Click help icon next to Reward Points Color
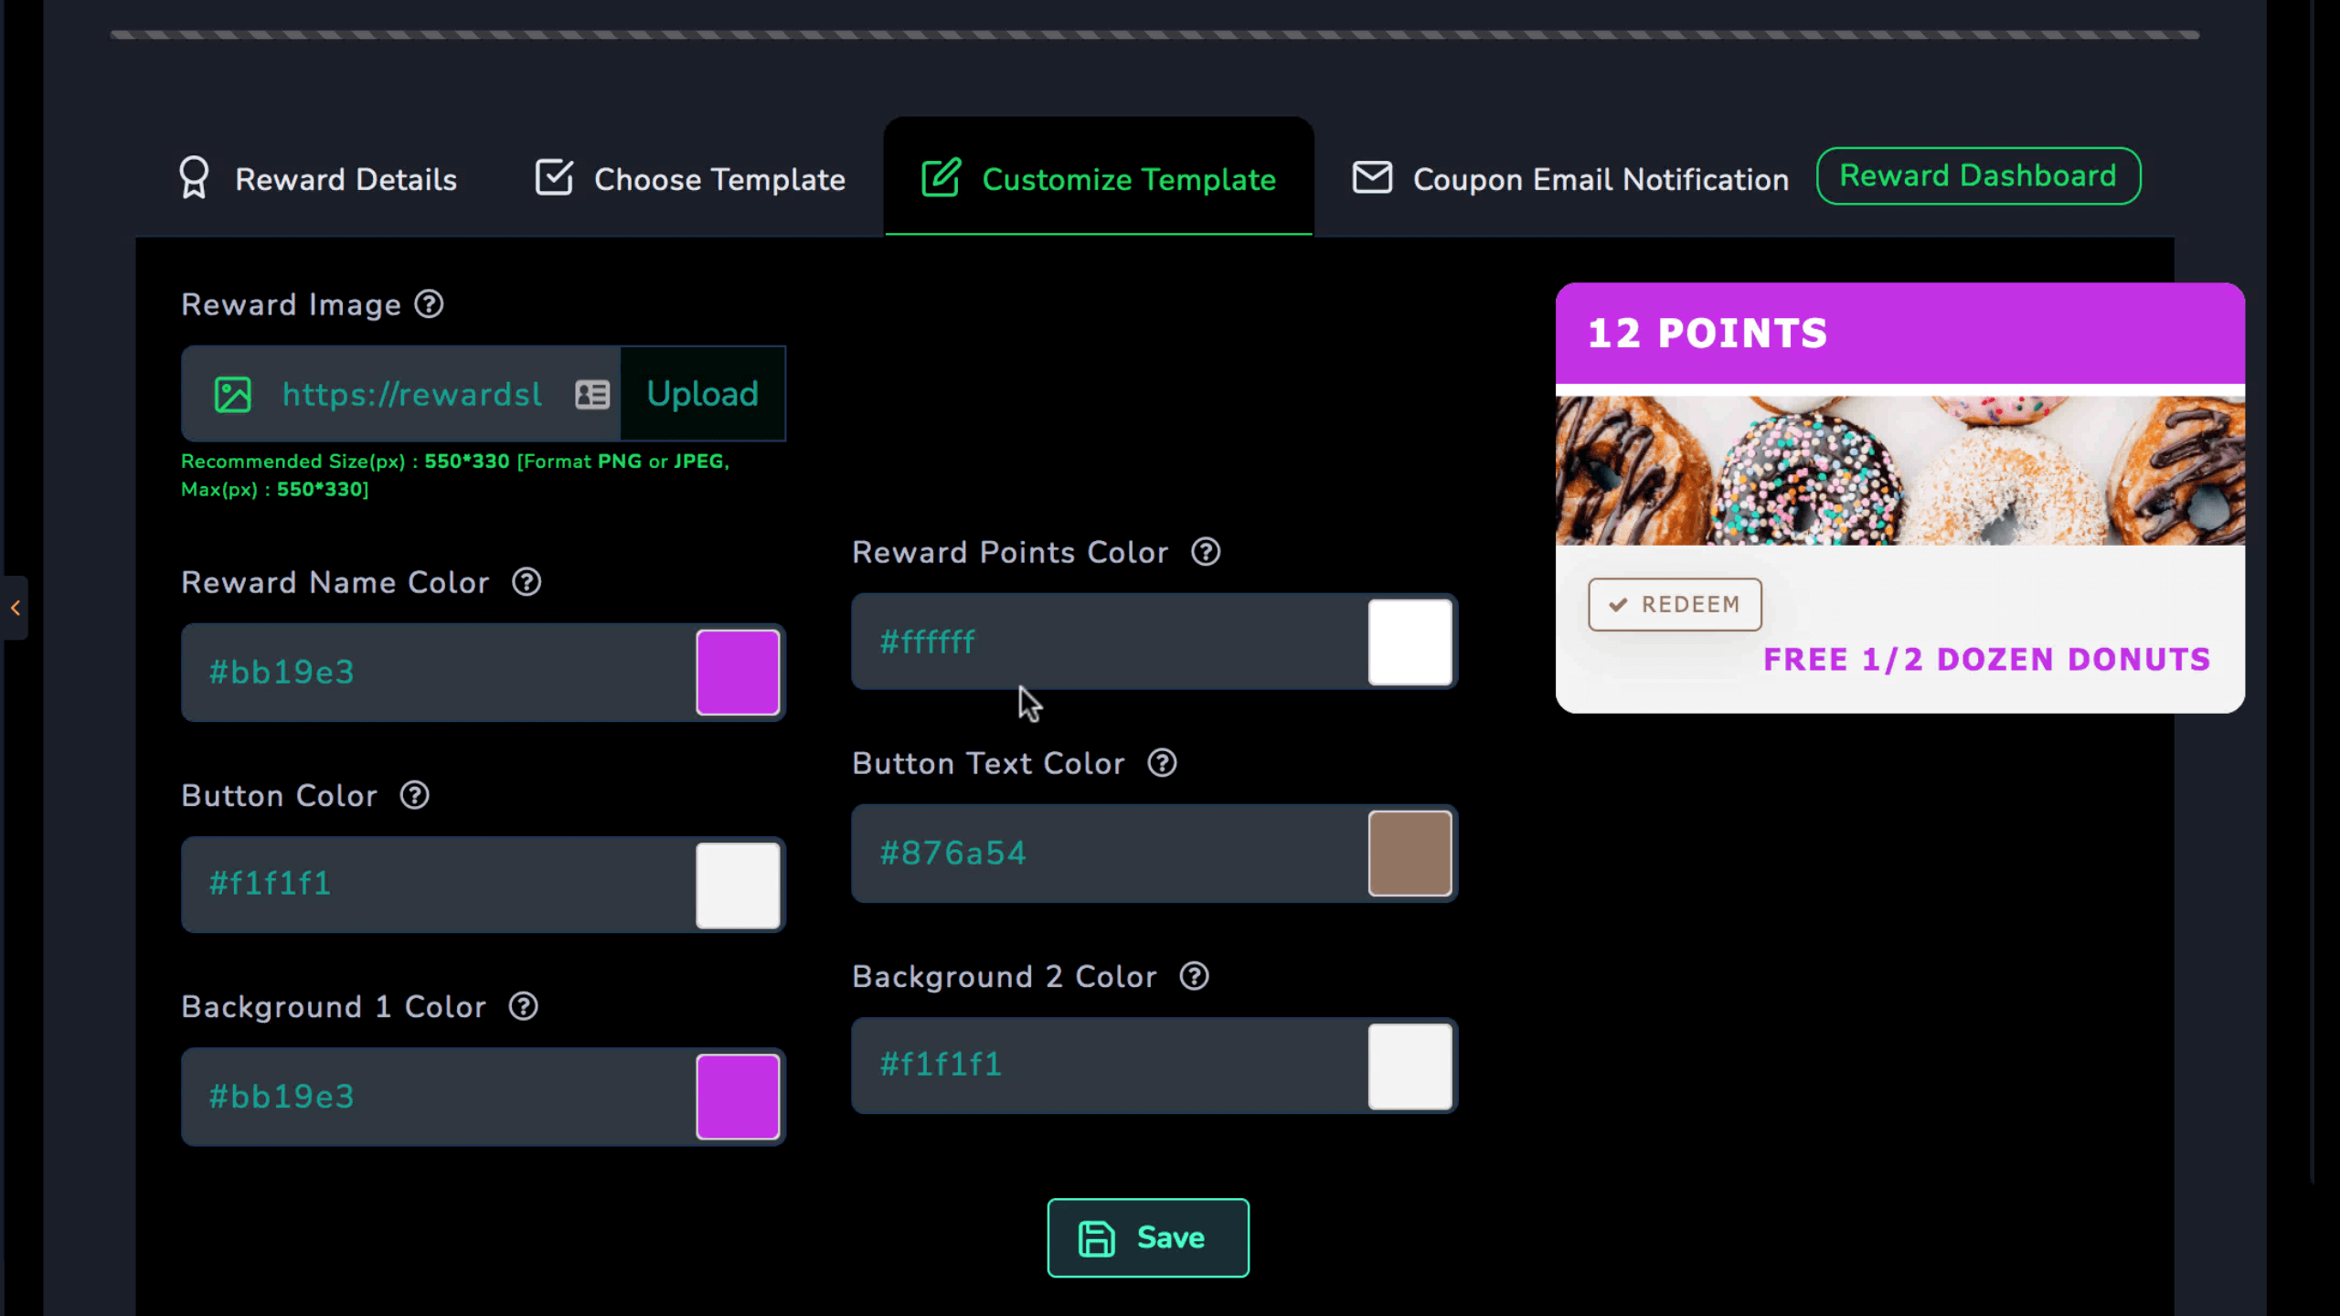Image resolution: width=2340 pixels, height=1316 pixels. (1206, 552)
